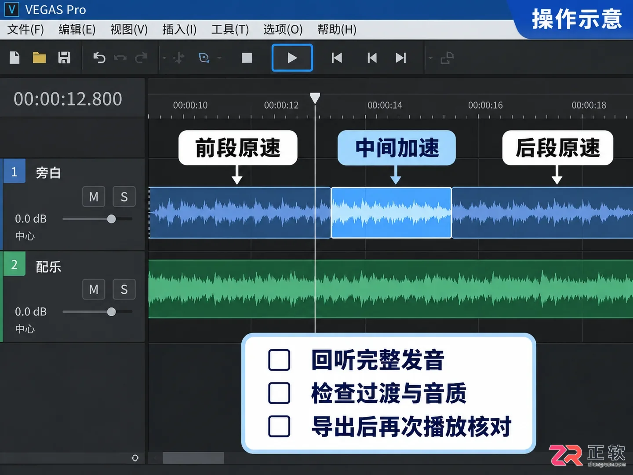Start playback with the highlighted Play button

[292, 58]
